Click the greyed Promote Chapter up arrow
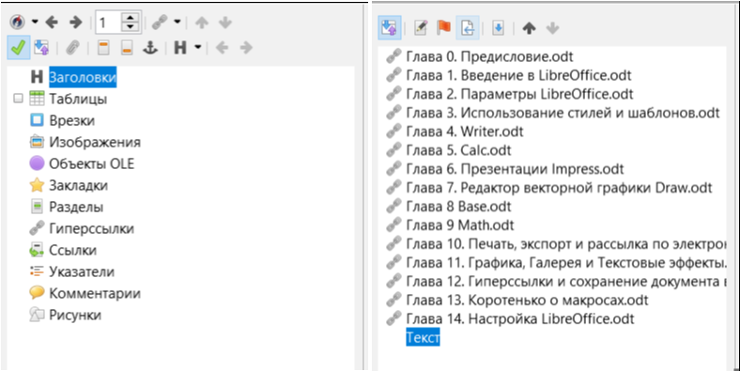Screen dimensions: 740x371 pyautogui.click(x=202, y=23)
